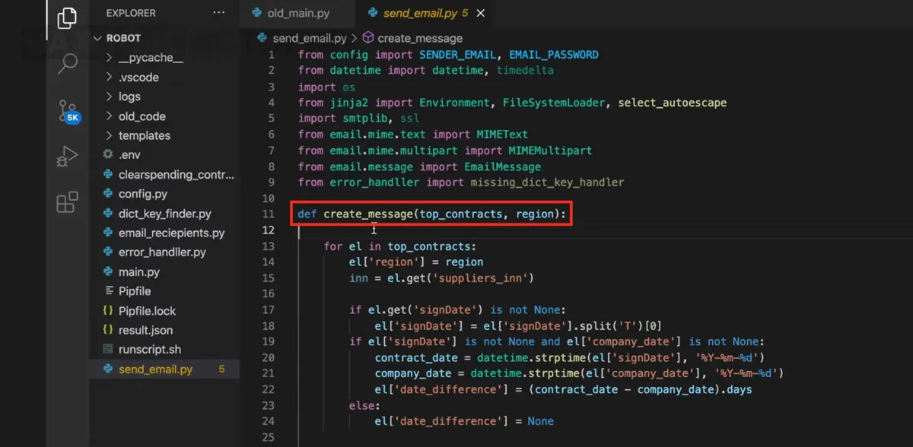913x447 pixels.
Task: Open the Explorer view in activity bar
Action: coord(67,18)
